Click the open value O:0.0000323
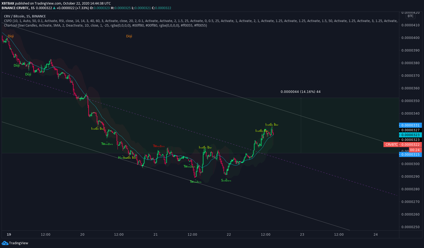Screen dimensions: 424x248 (x=100, y=8)
